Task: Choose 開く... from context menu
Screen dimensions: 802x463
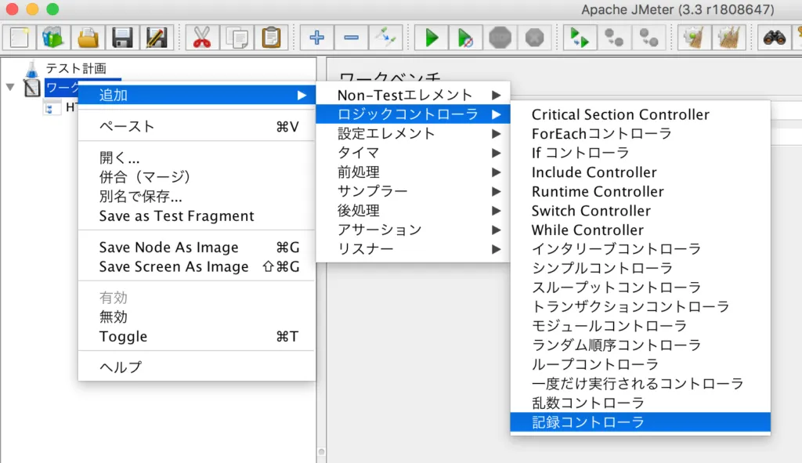Action: [x=197, y=157]
